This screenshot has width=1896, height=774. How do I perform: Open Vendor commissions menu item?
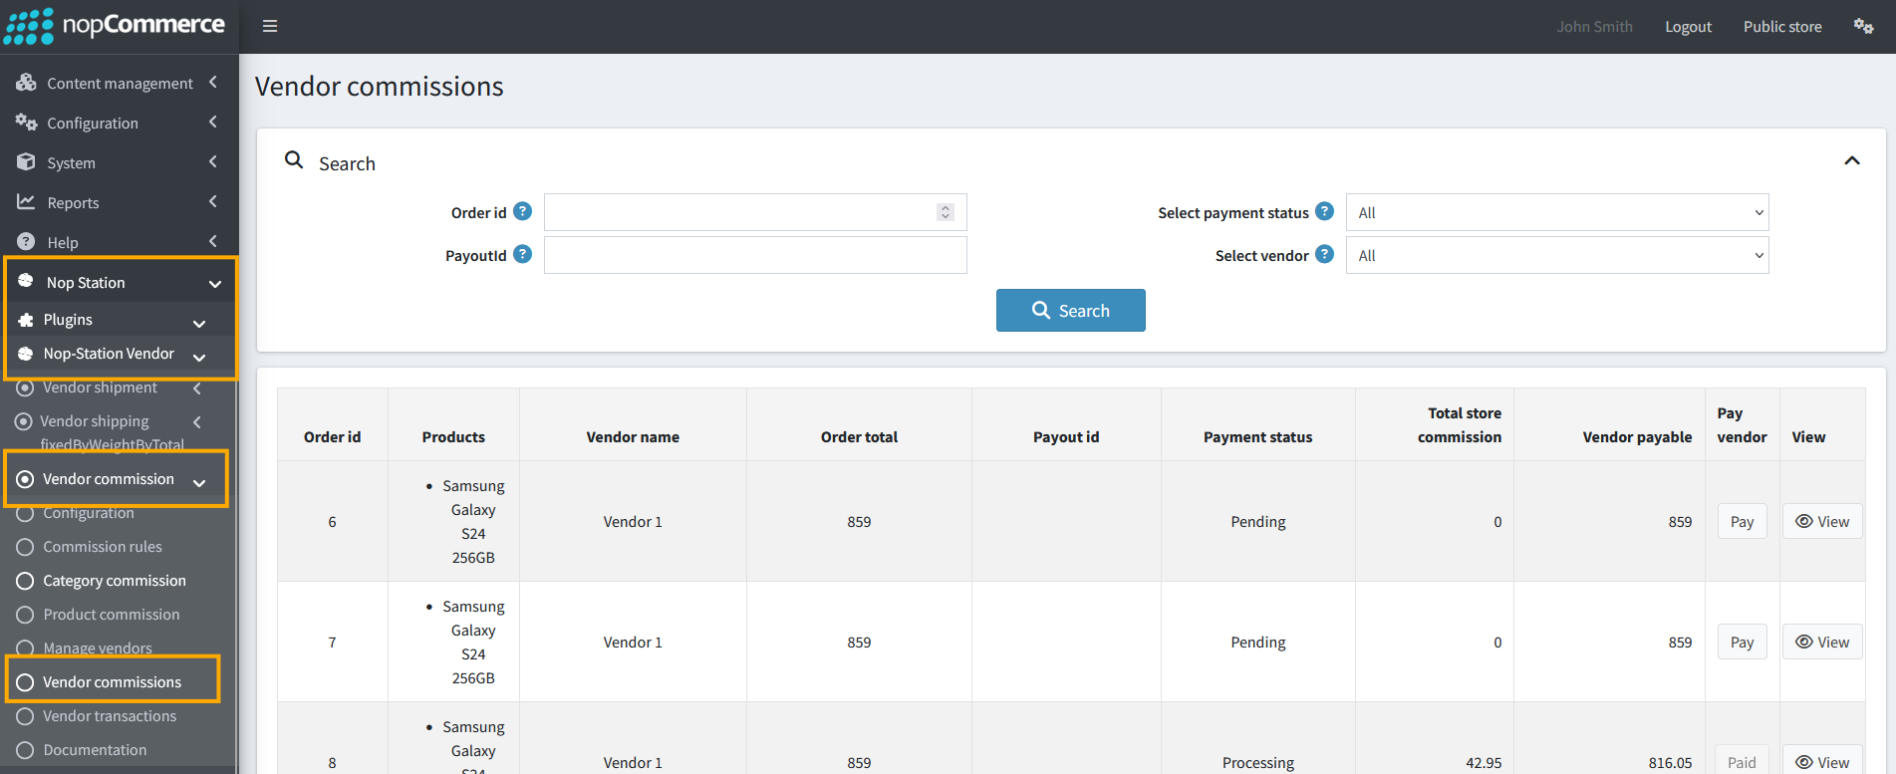pos(113,682)
